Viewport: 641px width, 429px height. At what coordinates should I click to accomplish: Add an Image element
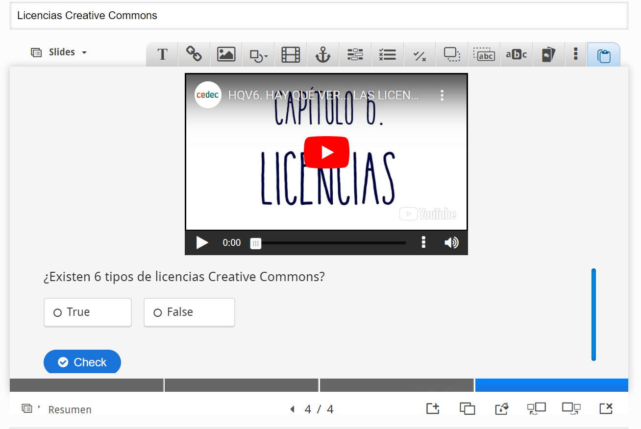point(226,54)
